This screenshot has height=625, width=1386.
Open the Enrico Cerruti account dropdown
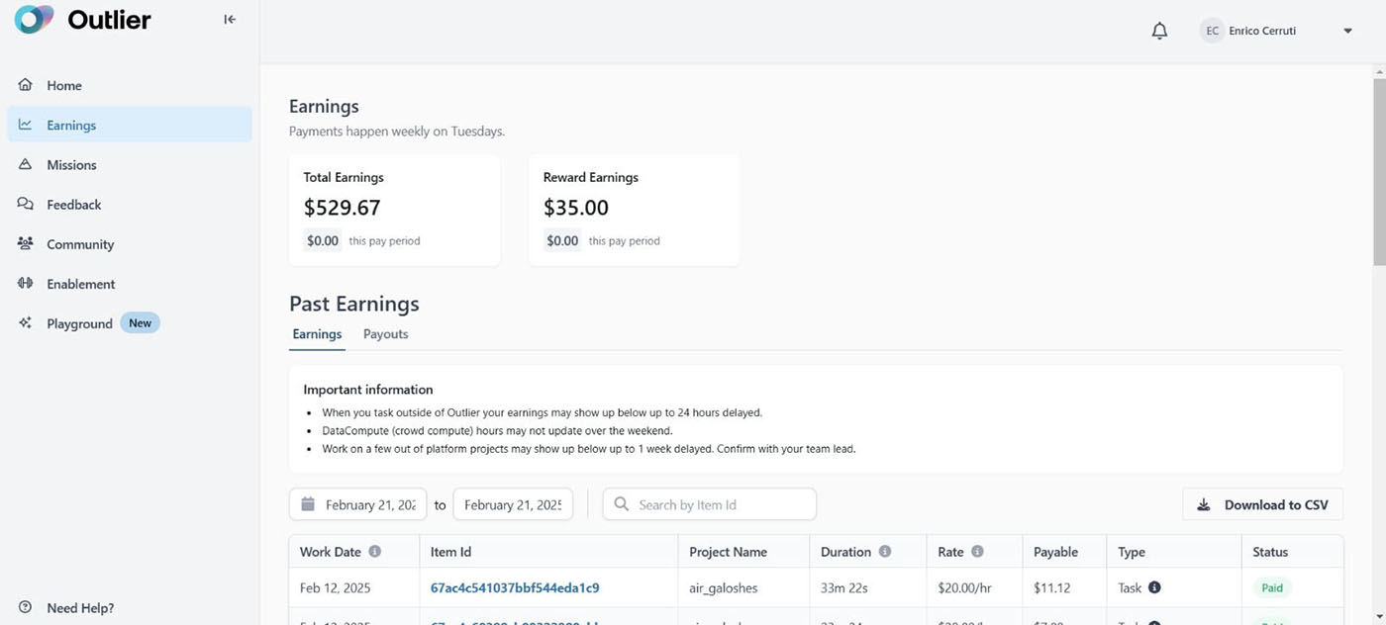click(1346, 32)
